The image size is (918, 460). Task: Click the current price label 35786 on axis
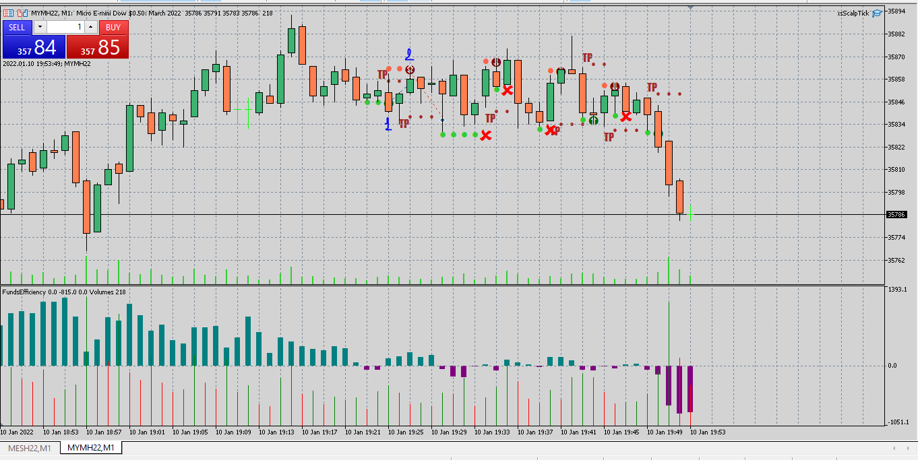[896, 215]
